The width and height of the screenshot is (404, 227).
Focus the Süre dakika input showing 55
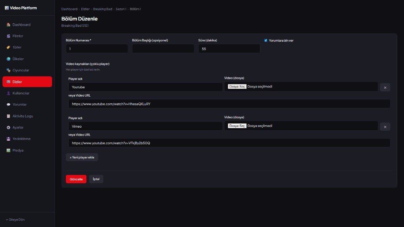click(229, 48)
